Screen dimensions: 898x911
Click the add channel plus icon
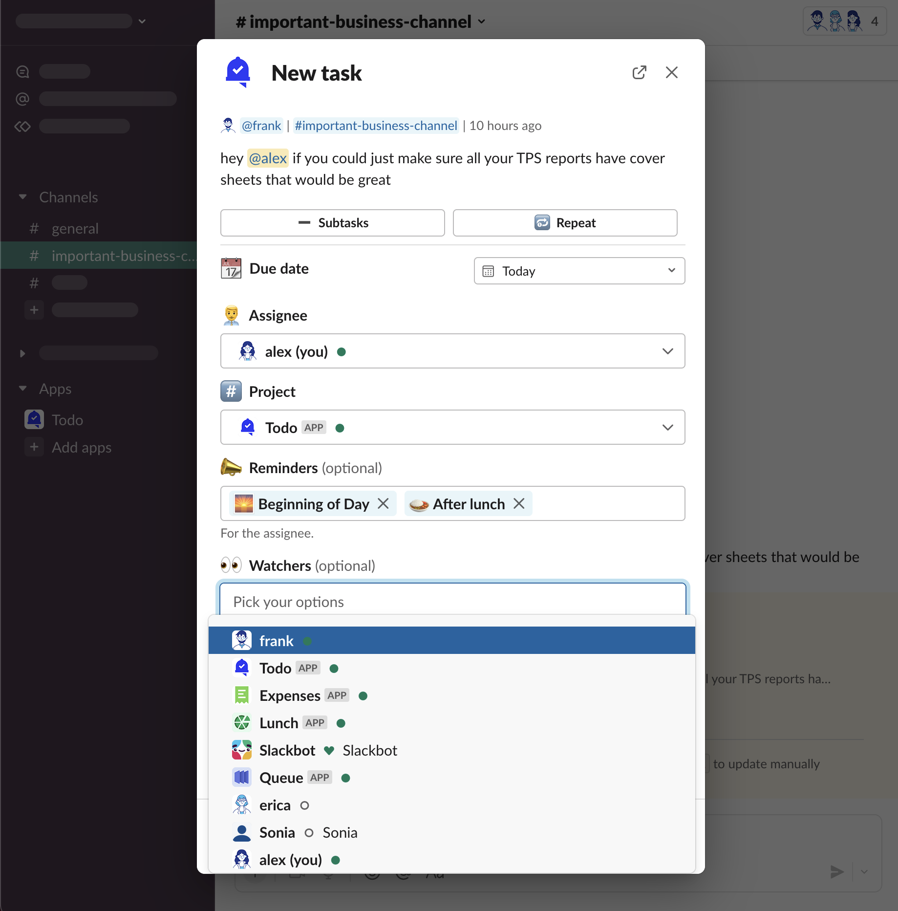pyautogui.click(x=34, y=310)
